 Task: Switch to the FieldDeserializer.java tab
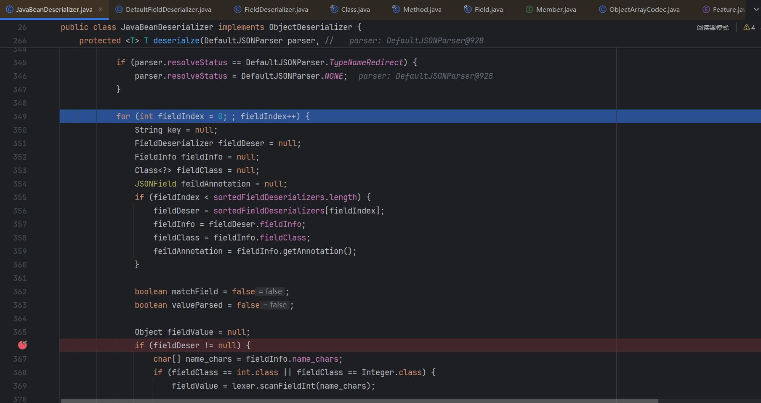point(276,9)
